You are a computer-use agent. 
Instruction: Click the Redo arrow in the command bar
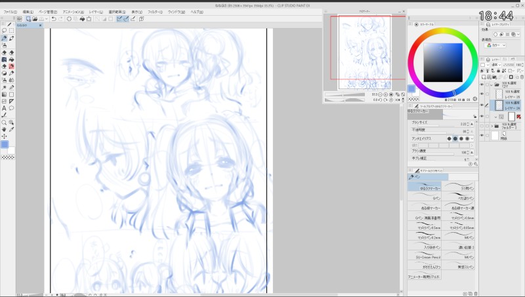(60, 19)
